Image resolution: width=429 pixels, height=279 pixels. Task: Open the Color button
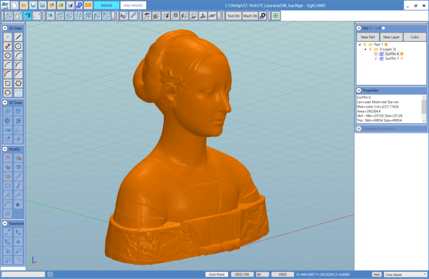[x=415, y=37]
